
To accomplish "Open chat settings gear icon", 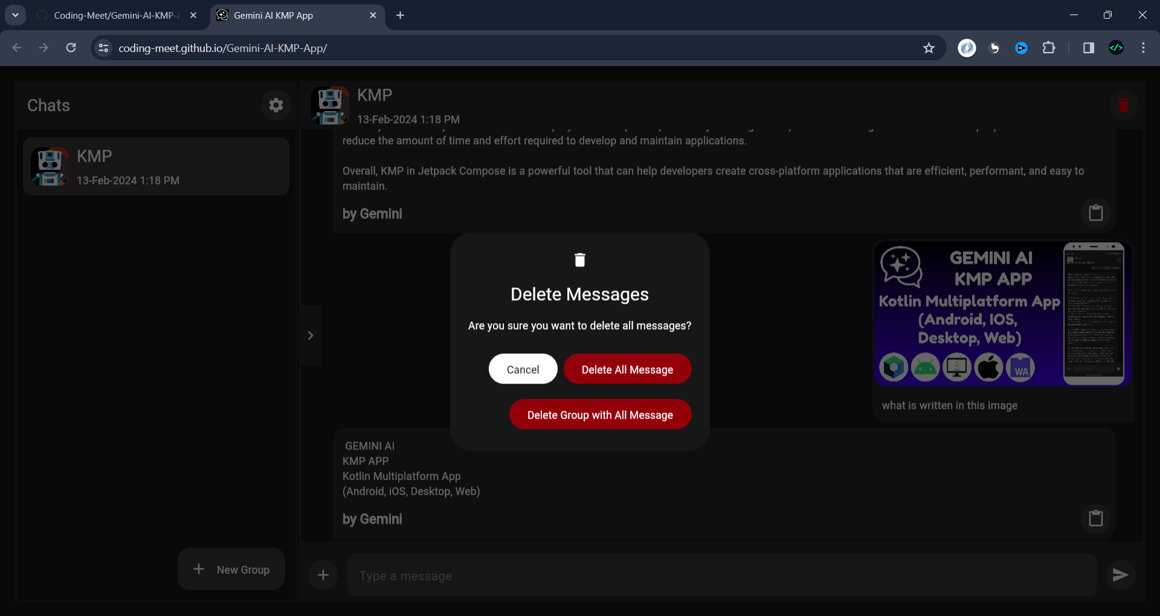I will [x=276, y=105].
